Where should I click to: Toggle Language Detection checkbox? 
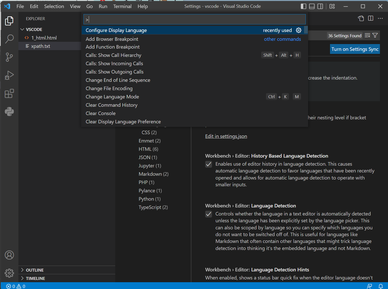[x=208, y=214]
